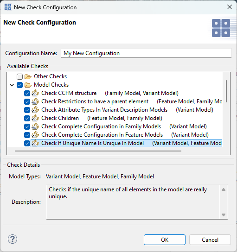
Task: Toggle Check If Unique Name Is Unique checkbox
Action: (x=27, y=143)
